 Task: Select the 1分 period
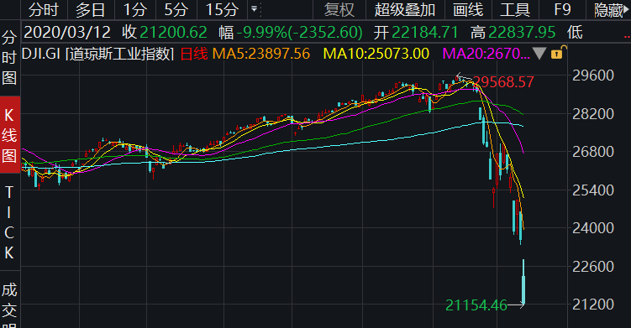point(134,10)
